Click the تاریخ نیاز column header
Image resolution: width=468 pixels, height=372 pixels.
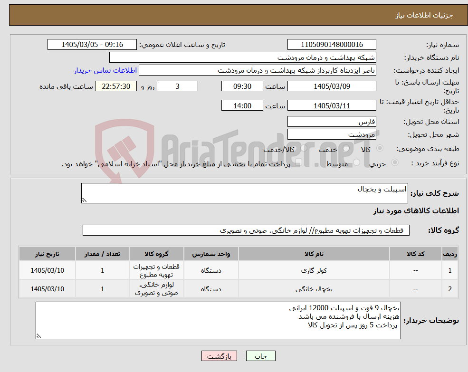(47, 254)
